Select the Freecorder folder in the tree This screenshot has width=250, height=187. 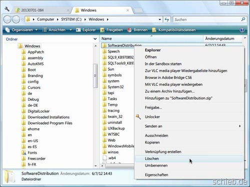(33, 159)
